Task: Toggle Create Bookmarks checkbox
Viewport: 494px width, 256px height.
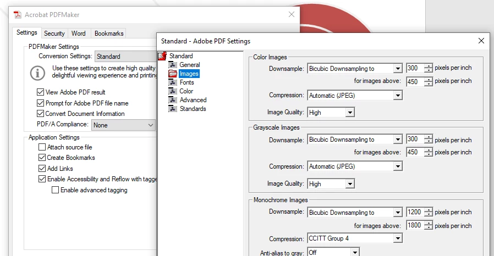Action: coord(42,158)
